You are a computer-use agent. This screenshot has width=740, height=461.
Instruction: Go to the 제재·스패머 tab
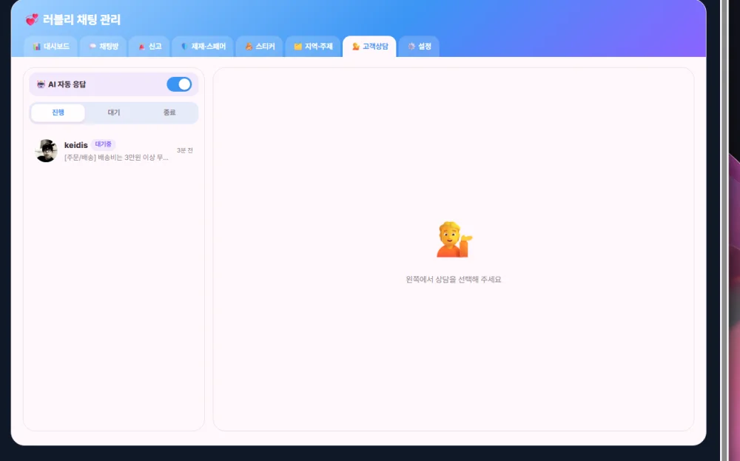[203, 46]
